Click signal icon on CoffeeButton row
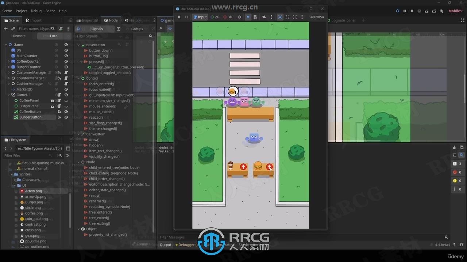The height and width of the screenshot is (262, 467). [x=59, y=112]
